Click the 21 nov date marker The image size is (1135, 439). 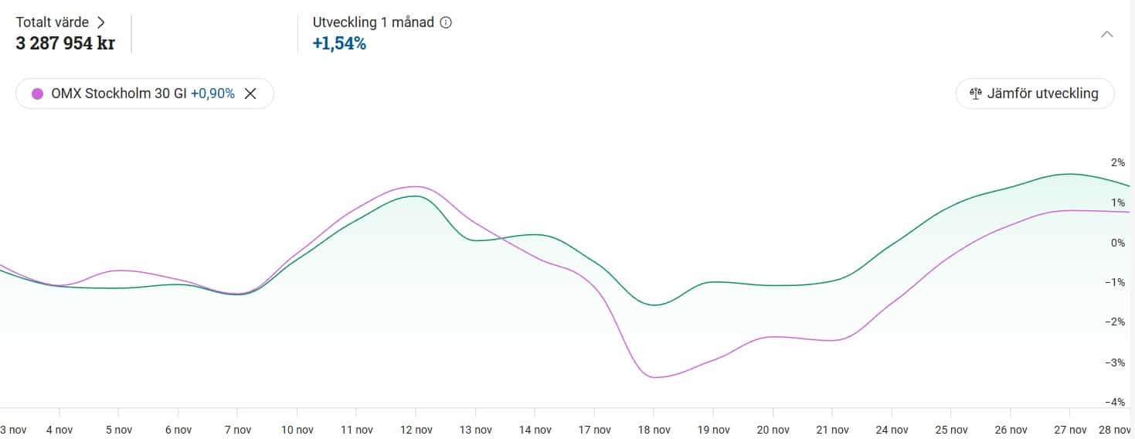[832, 430]
